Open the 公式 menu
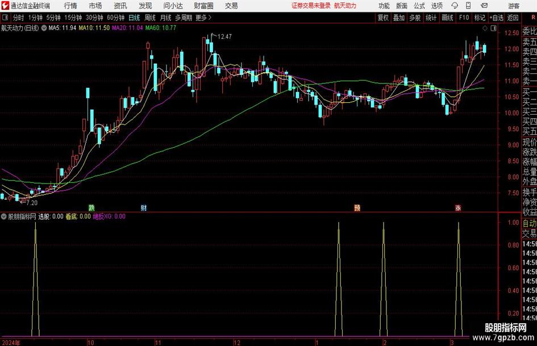The height and width of the screenshot is (346, 537). 419,6
